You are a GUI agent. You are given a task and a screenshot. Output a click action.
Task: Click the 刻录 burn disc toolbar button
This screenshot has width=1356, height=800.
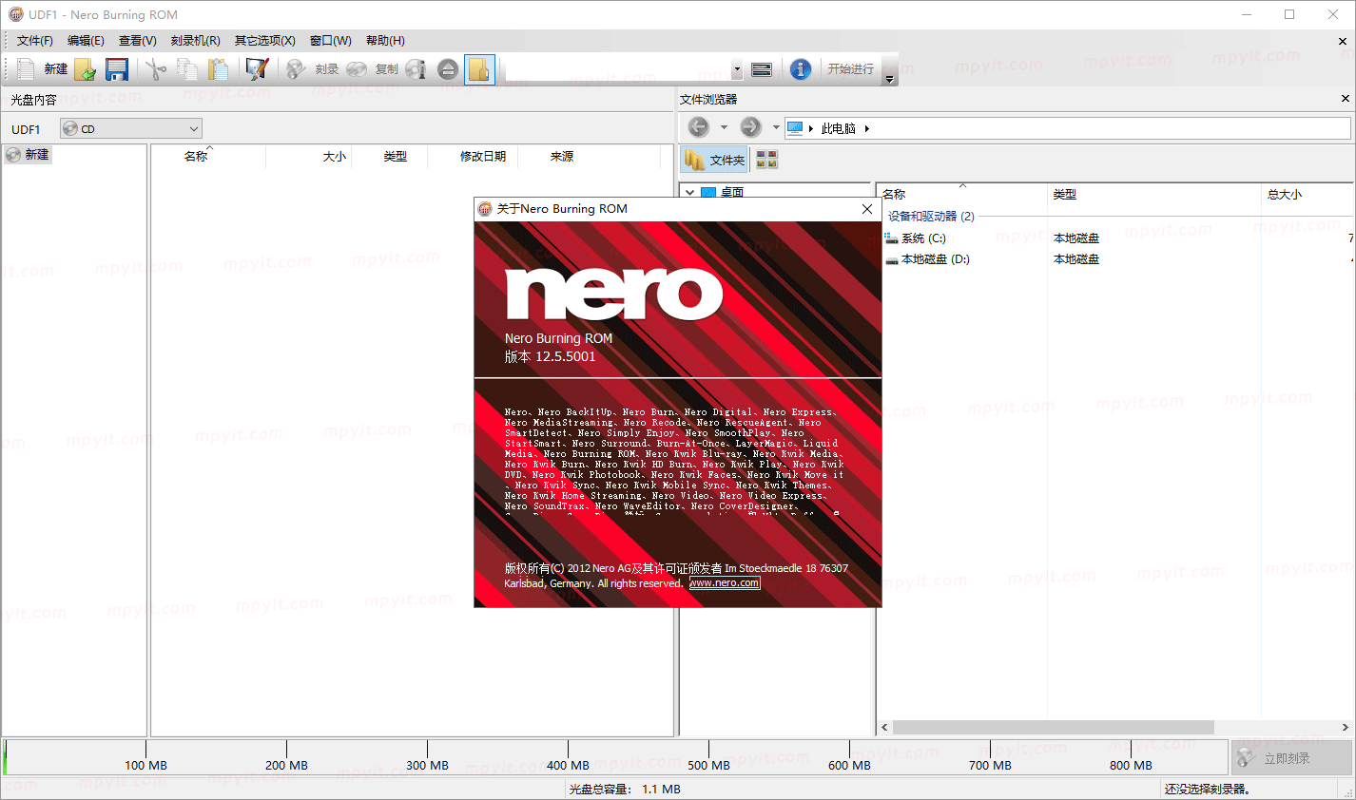tap(313, 68)
